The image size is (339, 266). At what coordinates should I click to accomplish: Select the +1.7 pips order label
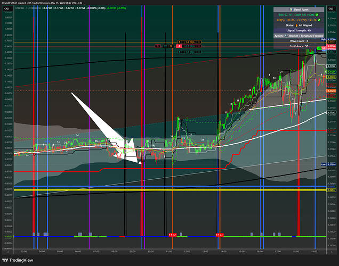189,52
